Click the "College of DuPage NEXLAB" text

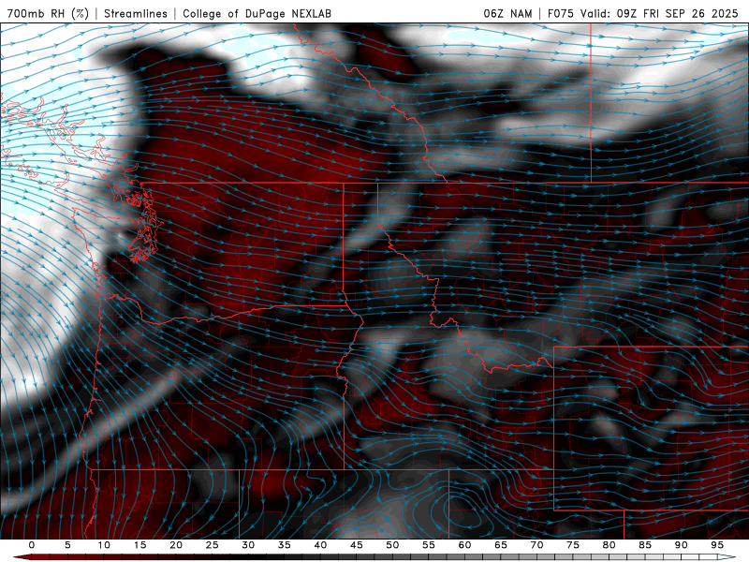[x=257, y=13]
